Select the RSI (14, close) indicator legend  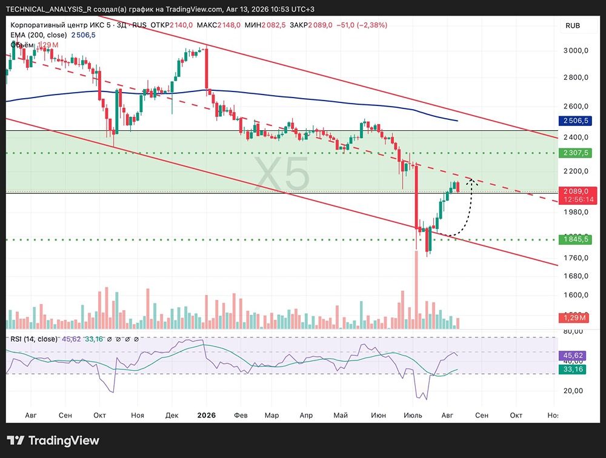coord(34,339)
